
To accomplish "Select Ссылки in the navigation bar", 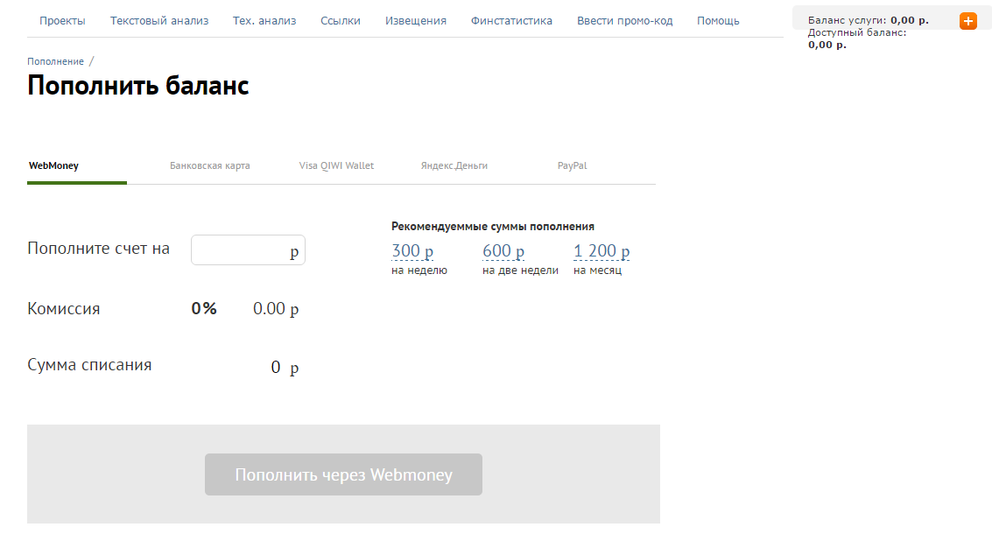I will [341, 21].
